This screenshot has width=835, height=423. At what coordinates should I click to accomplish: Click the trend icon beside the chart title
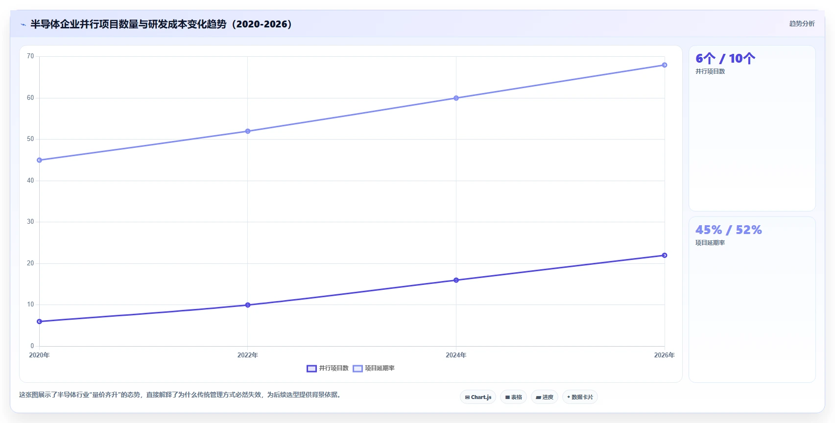(x=23, y=24)
